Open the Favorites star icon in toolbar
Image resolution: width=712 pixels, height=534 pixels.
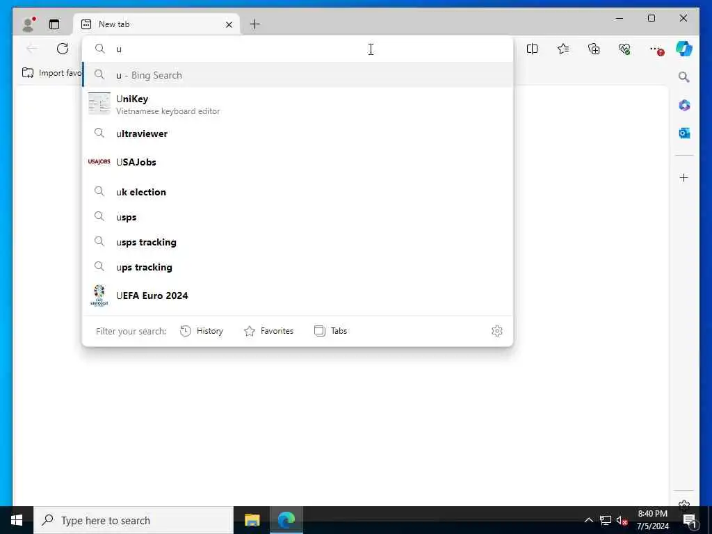point(563,49)
